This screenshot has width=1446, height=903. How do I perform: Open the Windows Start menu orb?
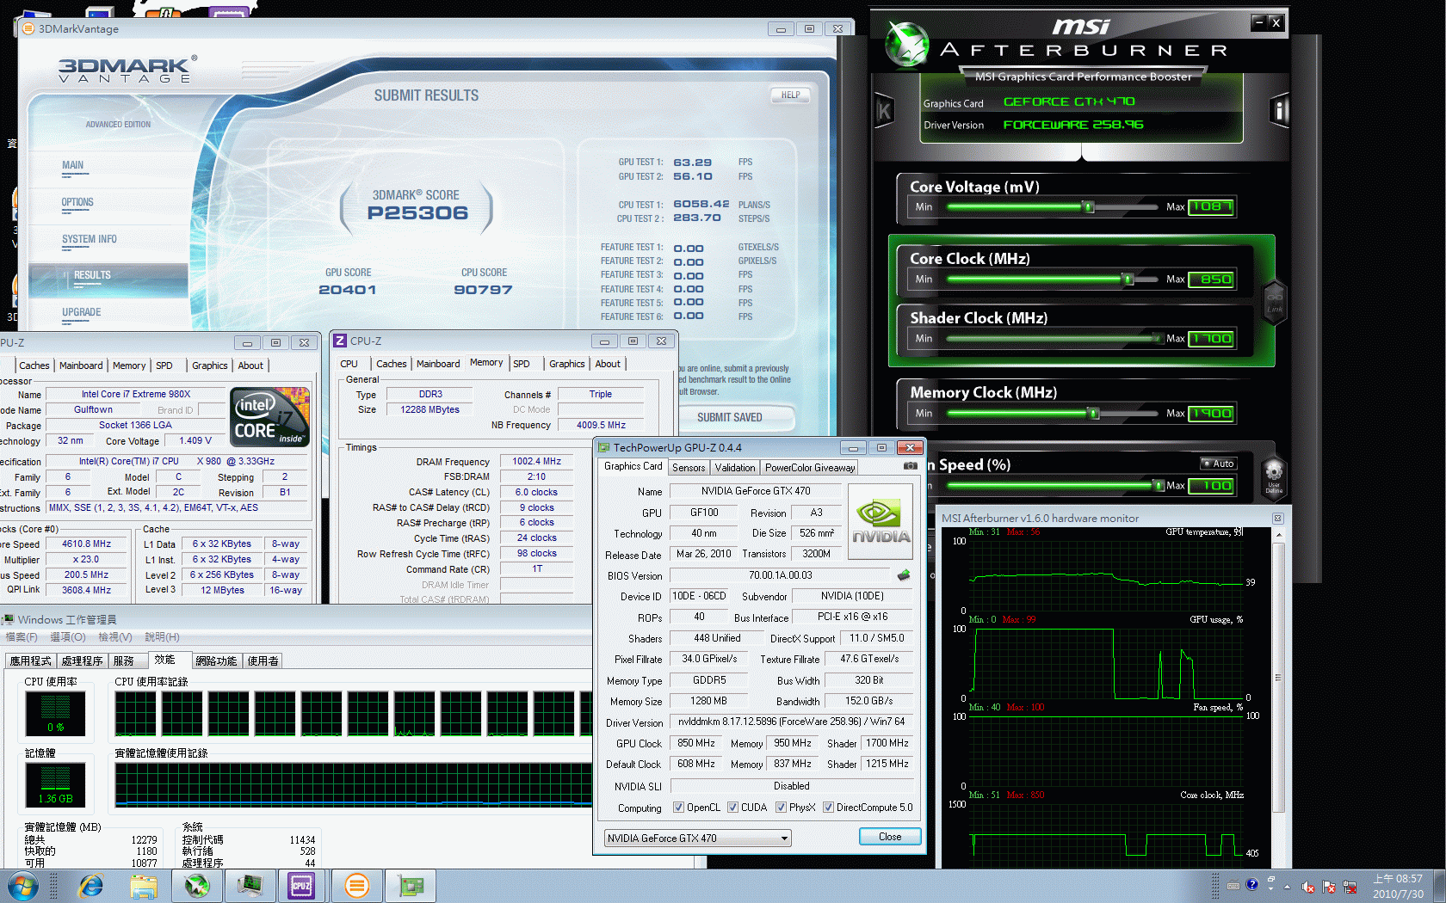coord(22,886)
